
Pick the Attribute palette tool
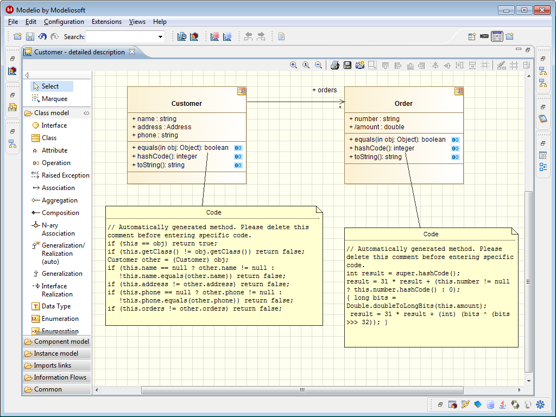49,150
